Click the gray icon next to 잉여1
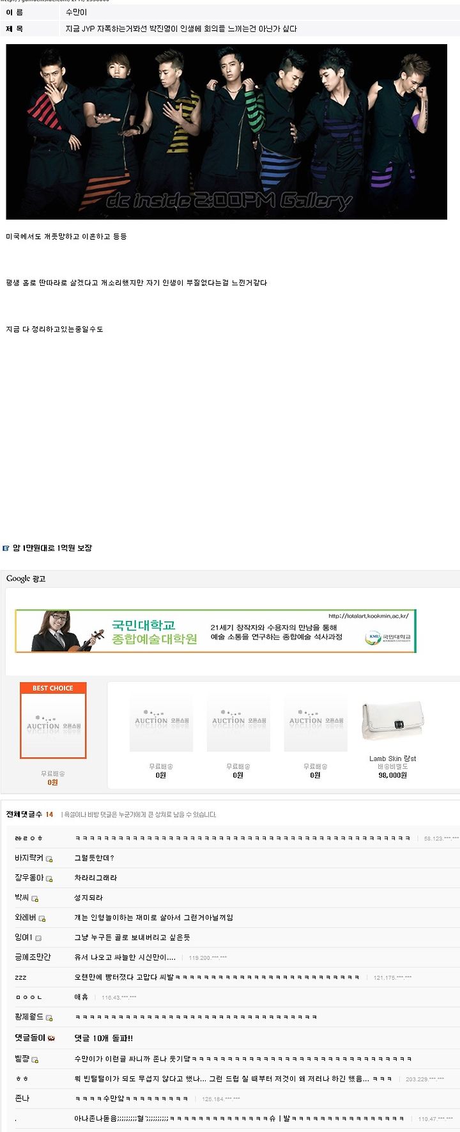Screen dimensions: 460x1132 pyautogui.click(x=38, y=938)
